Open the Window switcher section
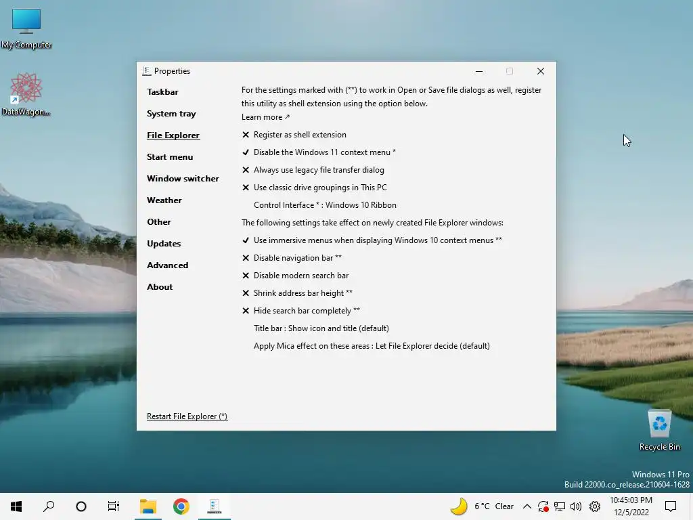693x520 pixels. pos(183,179)
